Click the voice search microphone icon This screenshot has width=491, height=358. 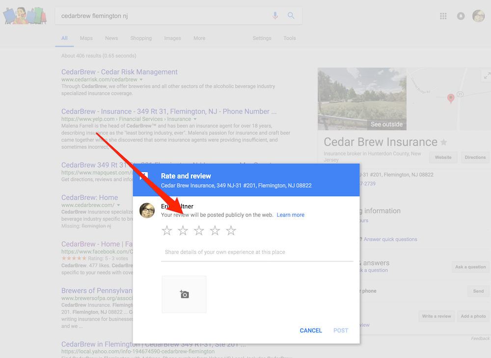click(x=275, y=15)
